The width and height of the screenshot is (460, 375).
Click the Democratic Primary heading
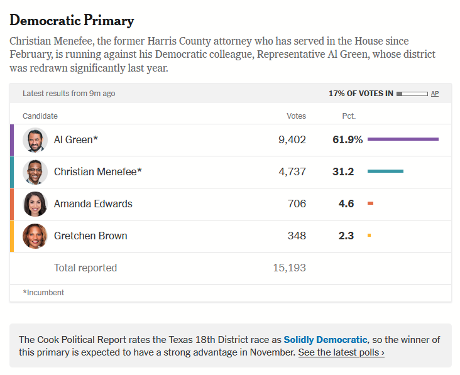72,21
